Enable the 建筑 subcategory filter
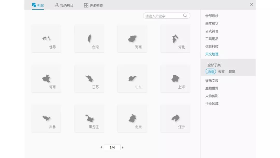280x158 pixels. click(x=232, y=71)
